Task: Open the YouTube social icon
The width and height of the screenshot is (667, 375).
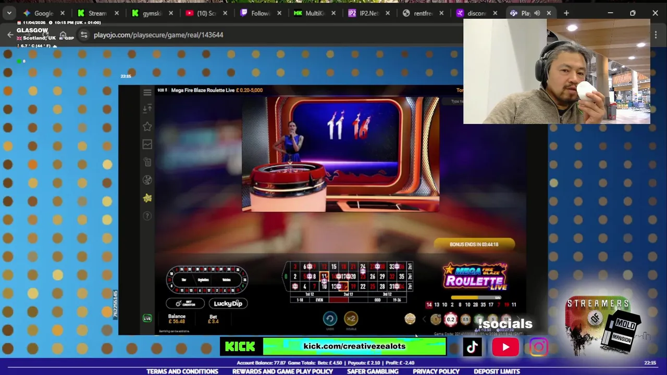Action: point(505,347)
